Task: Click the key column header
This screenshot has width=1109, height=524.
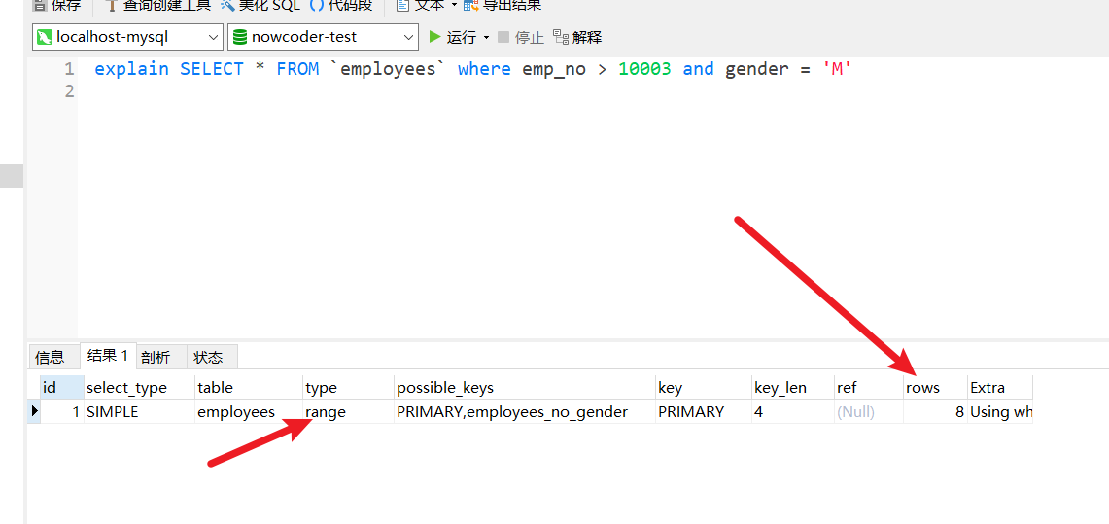Action: click(x=704, y=388)
